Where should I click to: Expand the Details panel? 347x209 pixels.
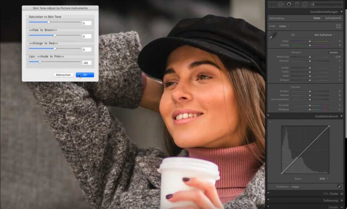coord(342,207)
